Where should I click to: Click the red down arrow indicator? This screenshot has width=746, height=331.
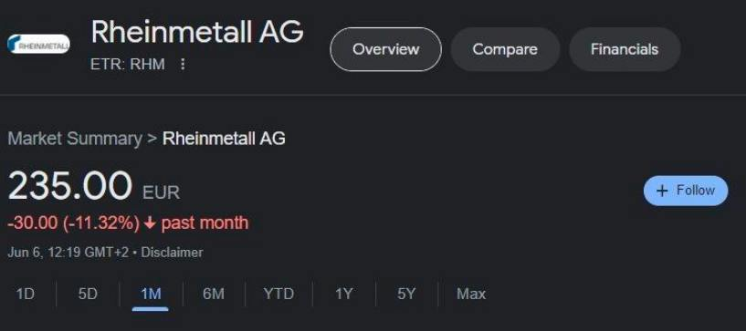click(150, 222)
